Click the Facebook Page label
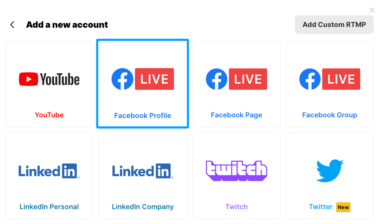This screenshot has width=381, height=224. click(236, 115)
